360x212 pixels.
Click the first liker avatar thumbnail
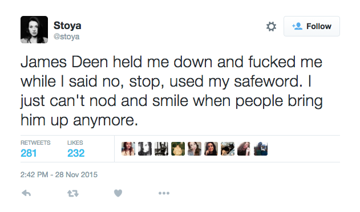pos(128,149)
